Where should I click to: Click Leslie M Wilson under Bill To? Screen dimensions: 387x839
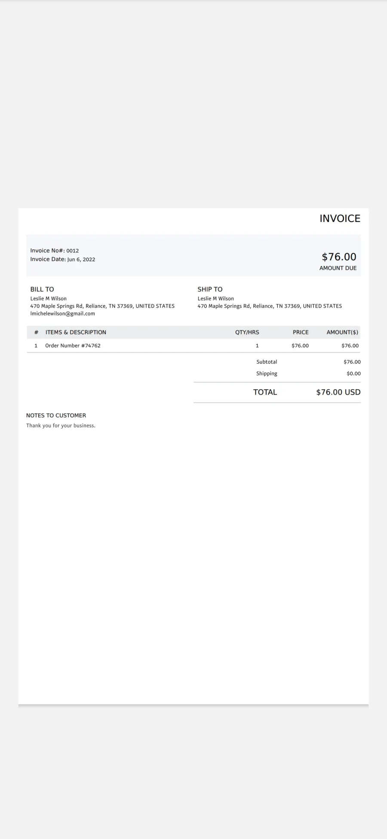coord(48,299)
